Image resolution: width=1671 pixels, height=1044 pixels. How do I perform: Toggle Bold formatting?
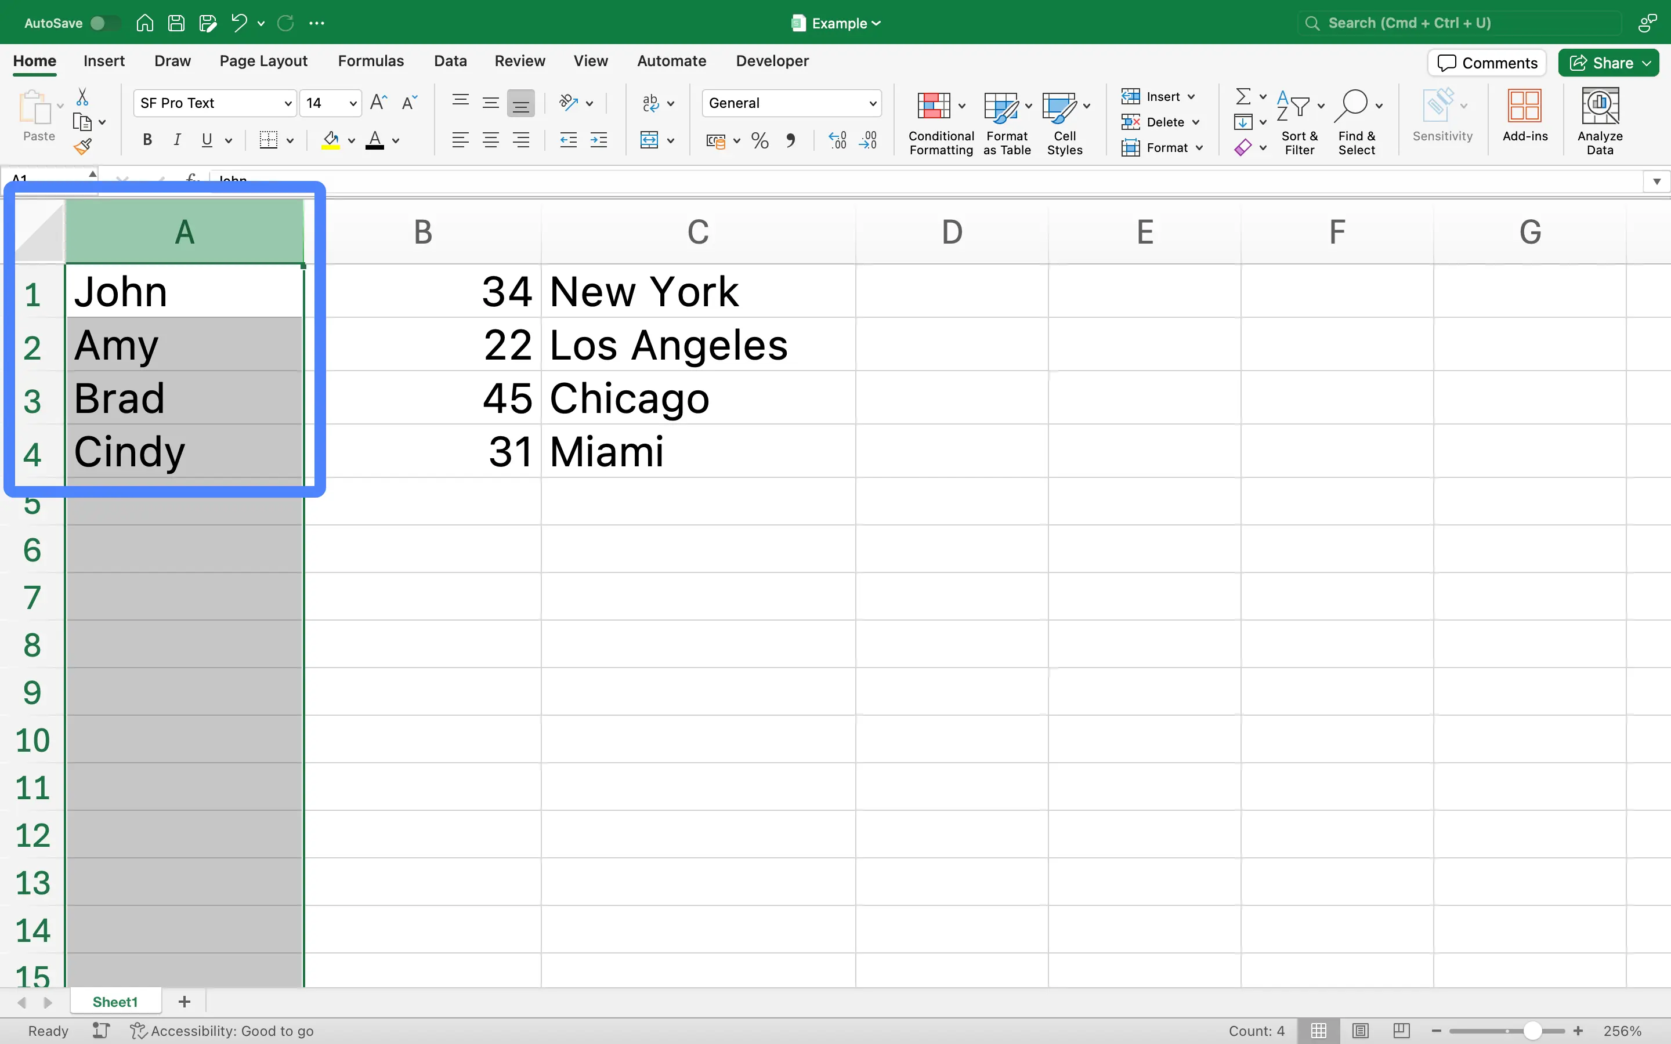coord(147,140)
